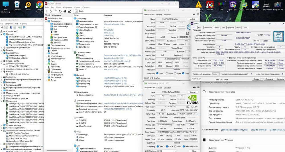
Task: Open Socket dropdown in CPU-Z
Action: [x=216, y=74]
